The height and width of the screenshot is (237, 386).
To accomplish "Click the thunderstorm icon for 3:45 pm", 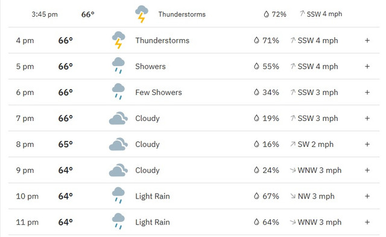I will pos(142,14).
